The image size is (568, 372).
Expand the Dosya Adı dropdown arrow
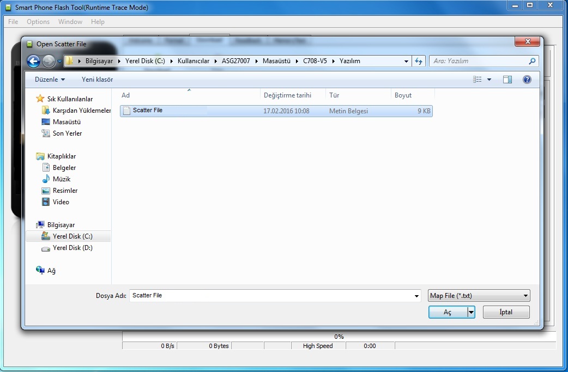(x=416, y=296)
